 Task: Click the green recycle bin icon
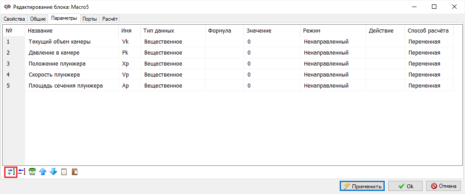tap(32, 172)
